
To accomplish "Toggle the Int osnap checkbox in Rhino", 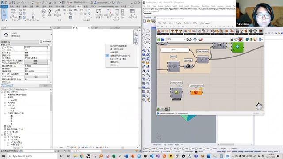I will tap(178, 148).
